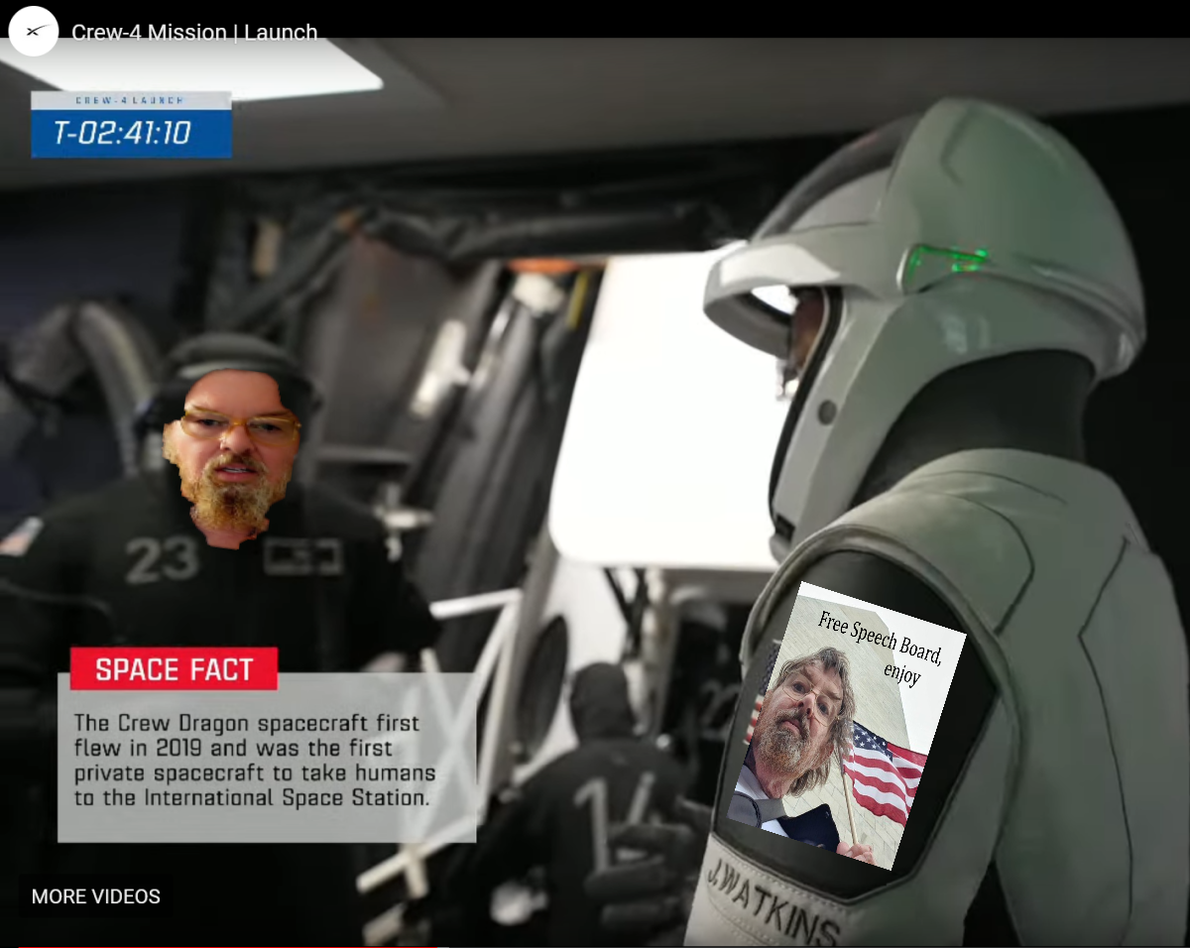Image resolution: width=1190 pixels, height=948 pixels.
Task: Click the MORE VIDEOS button
Action: [x=95, y=896]
